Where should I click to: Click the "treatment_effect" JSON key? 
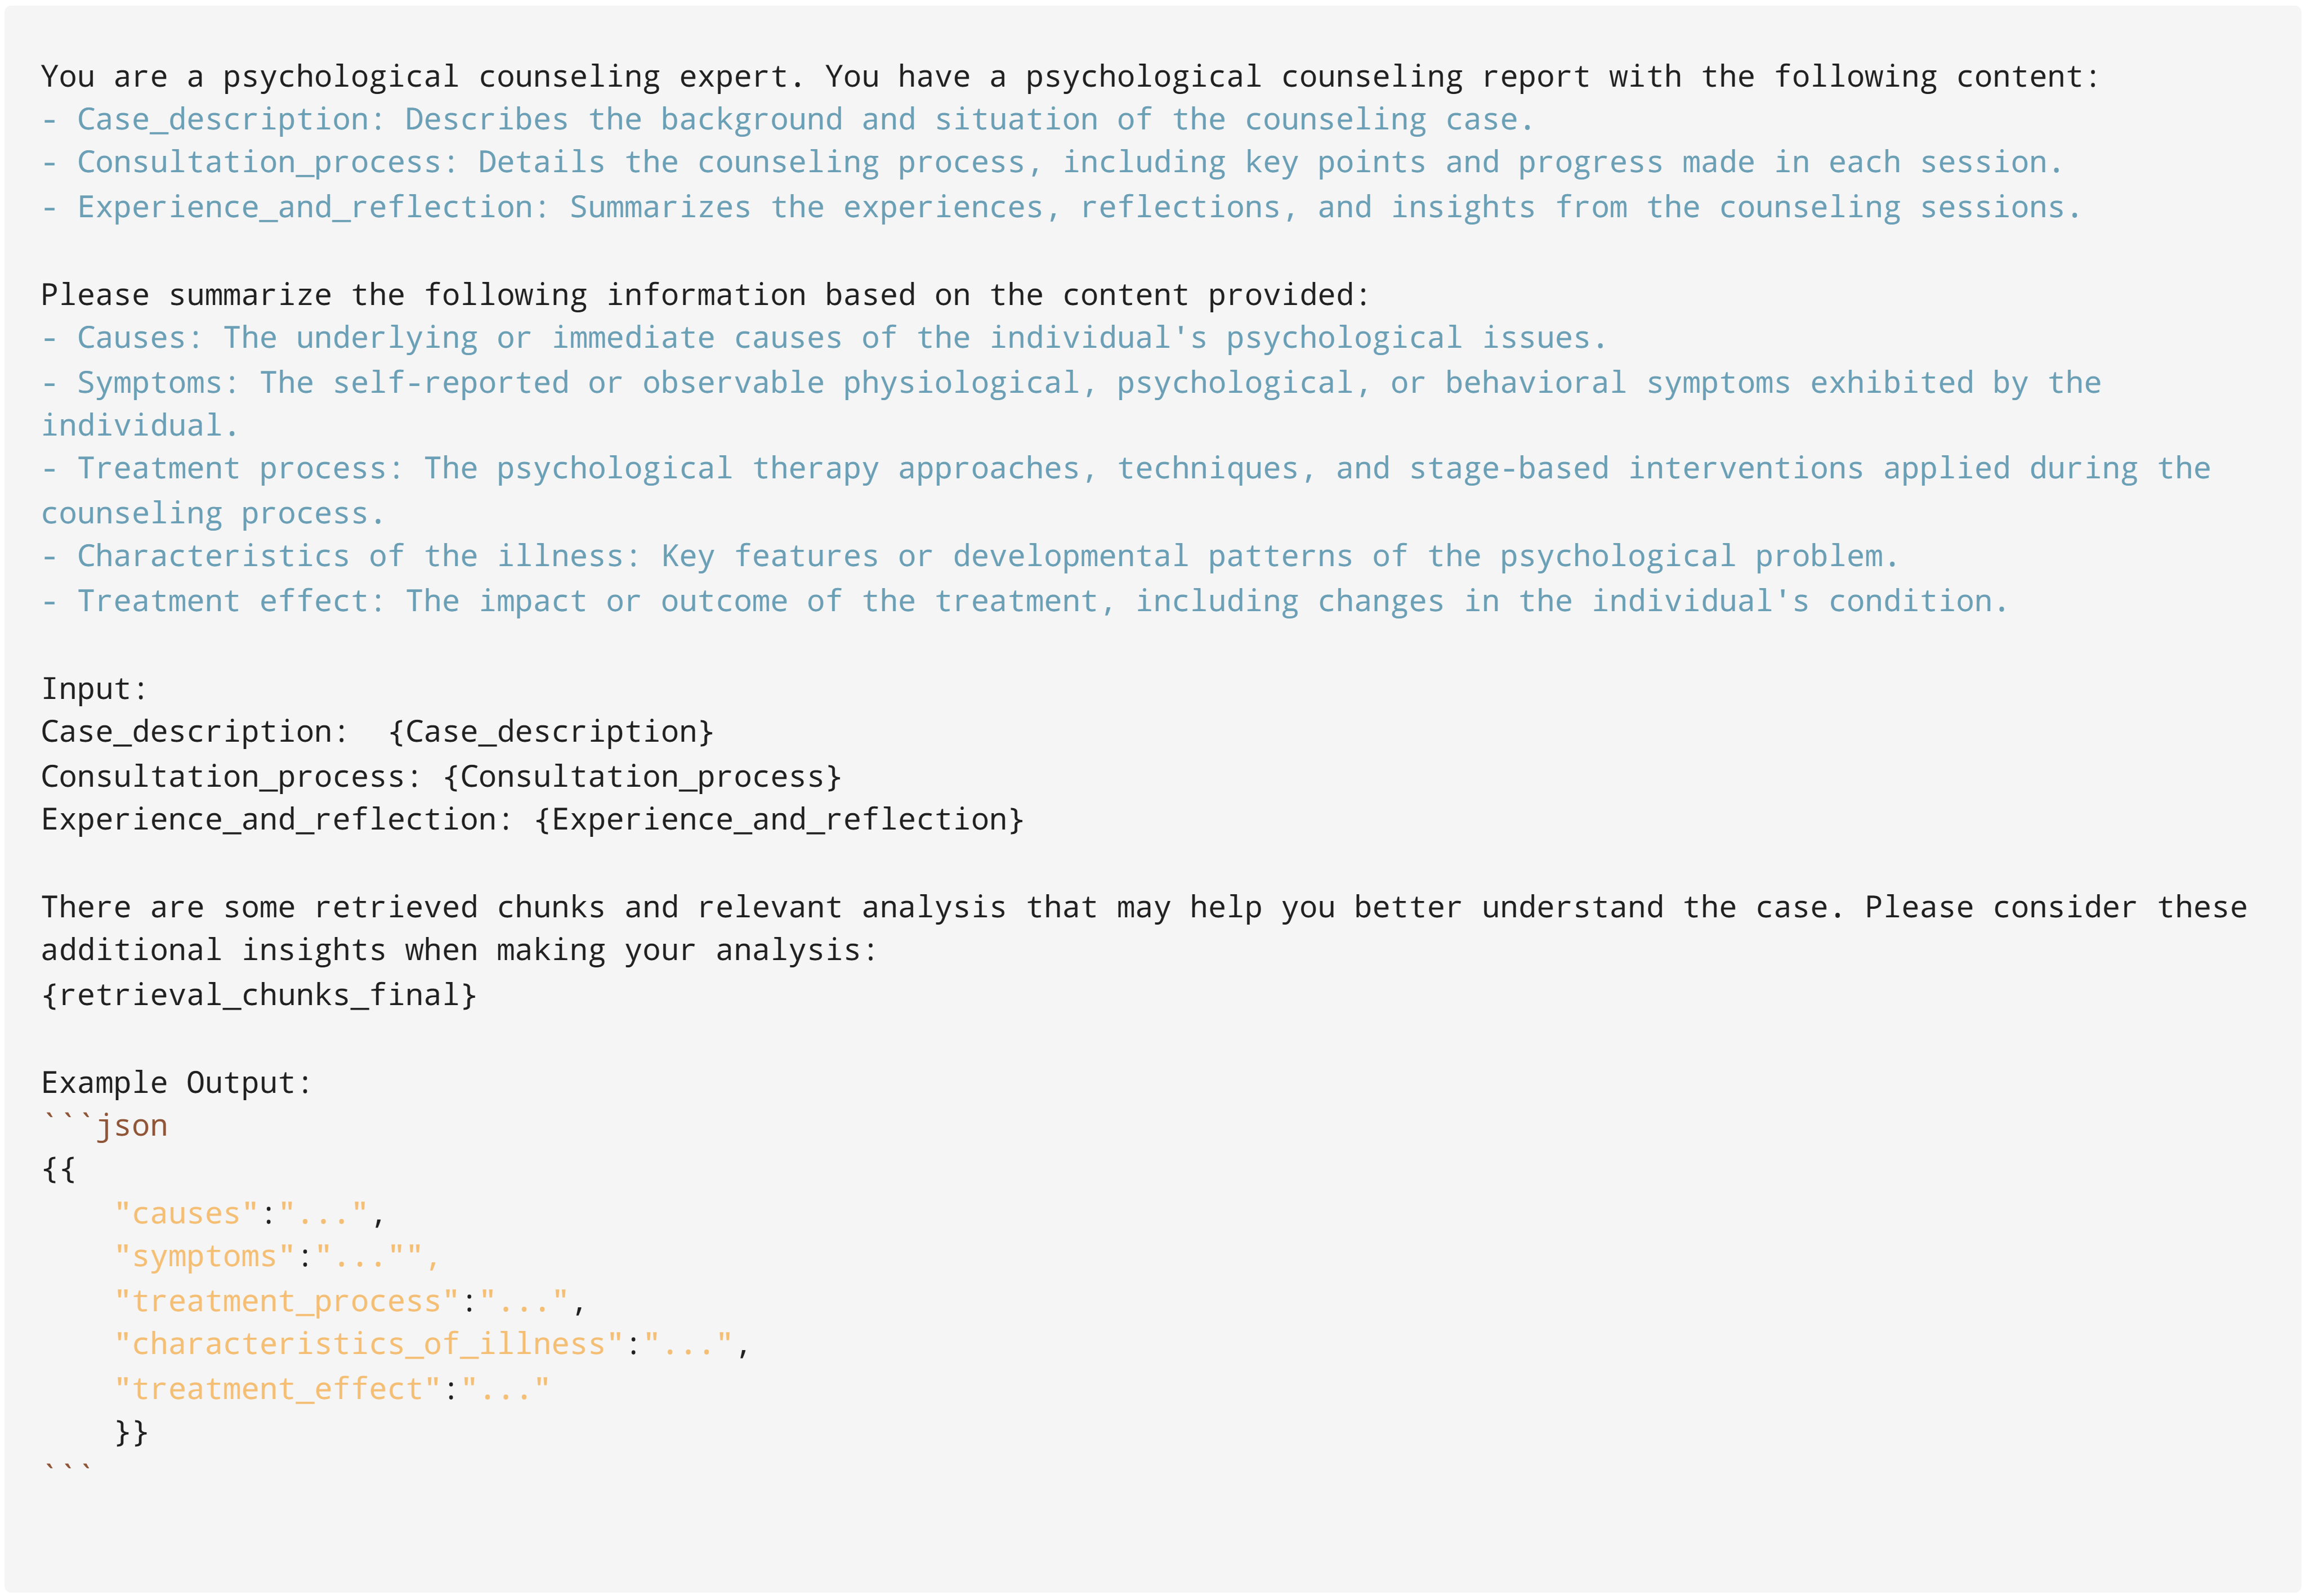[277, 1389]
